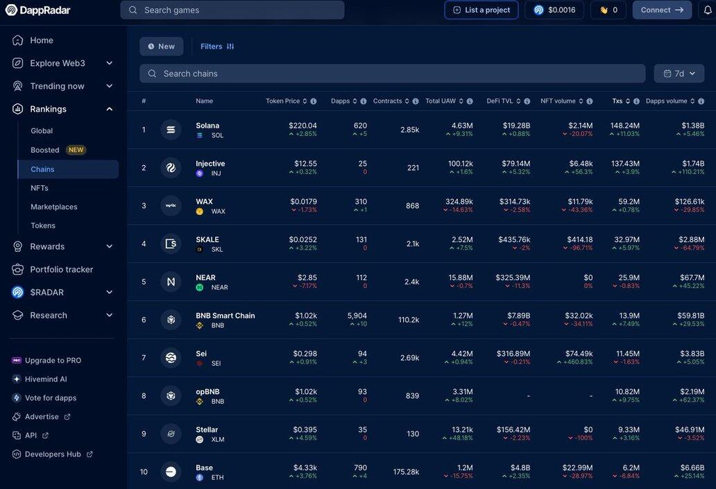Viewport: 716px width, 489px height.
Task: Click the Injective chain logo icon
Action: pos(171,168)
